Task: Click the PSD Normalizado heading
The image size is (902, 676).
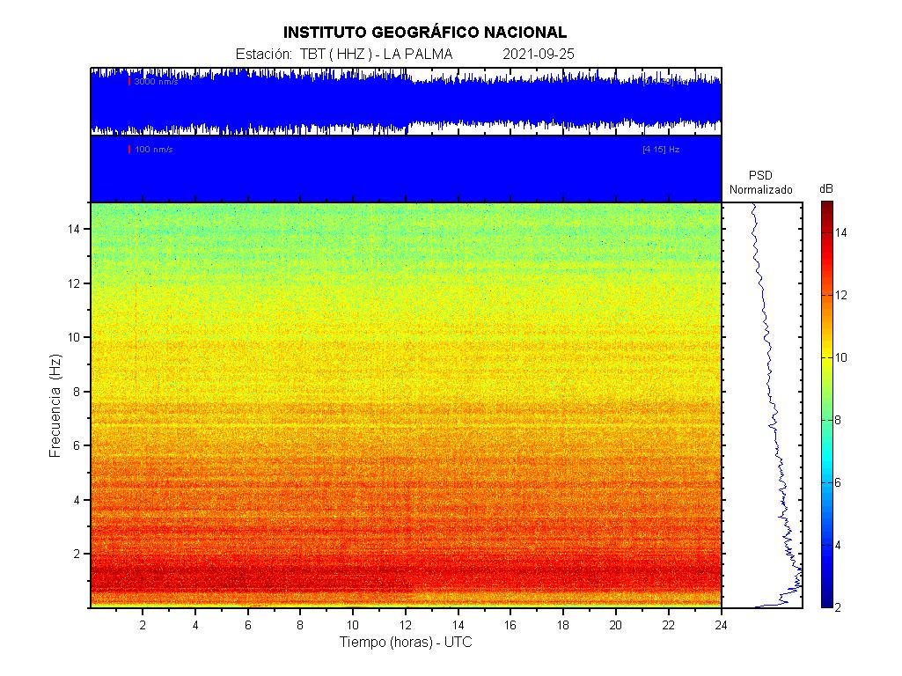Action: tap(761, 182)
